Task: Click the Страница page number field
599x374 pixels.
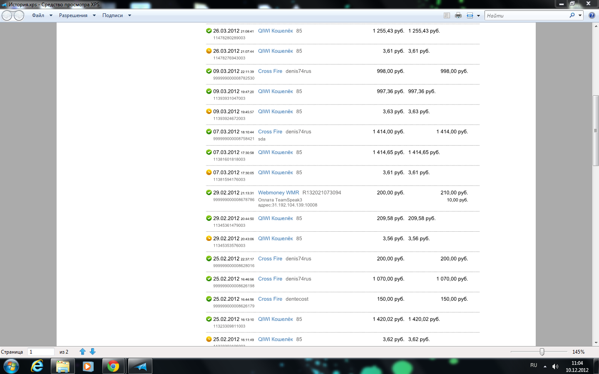Action: point(41,352)
